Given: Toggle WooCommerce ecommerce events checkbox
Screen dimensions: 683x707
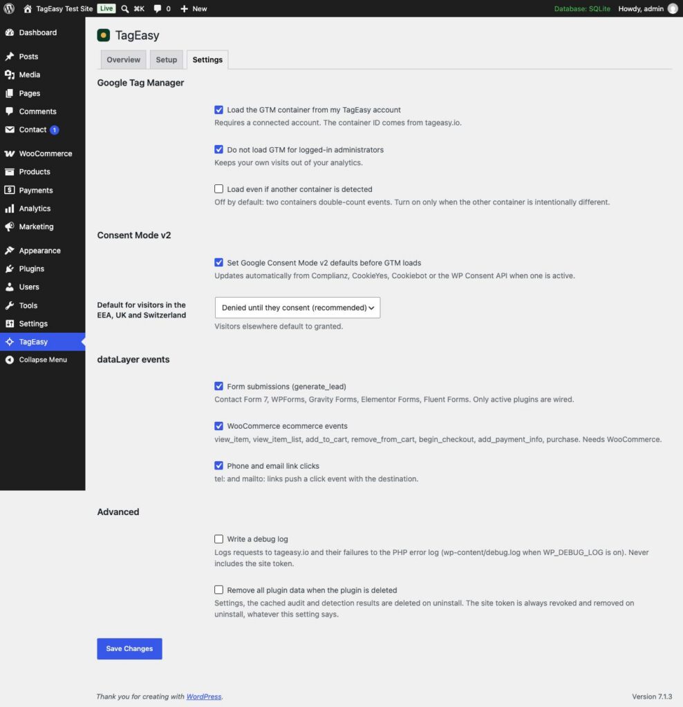Looking at the screenshot, I should (219, 426).
